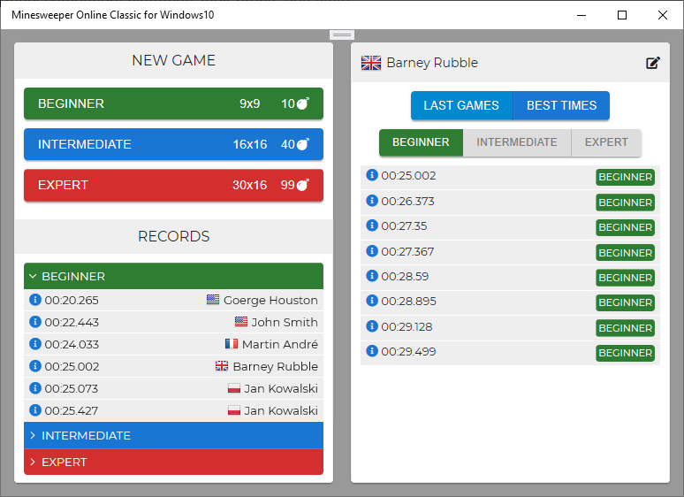Click the best time 00:28.59
Screen dimensions: 684x497
(405, 276)
